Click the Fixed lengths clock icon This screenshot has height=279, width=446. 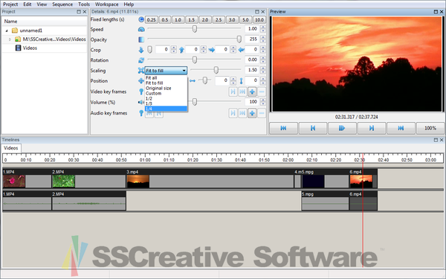point(141,19)
